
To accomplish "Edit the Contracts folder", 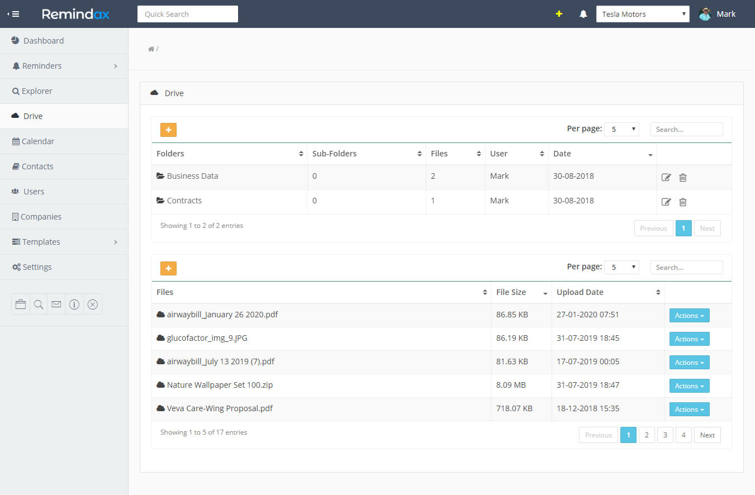I will [666, 202].
